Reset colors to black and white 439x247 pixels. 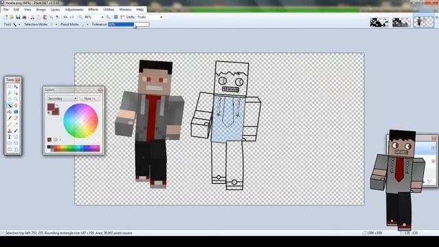49,113
